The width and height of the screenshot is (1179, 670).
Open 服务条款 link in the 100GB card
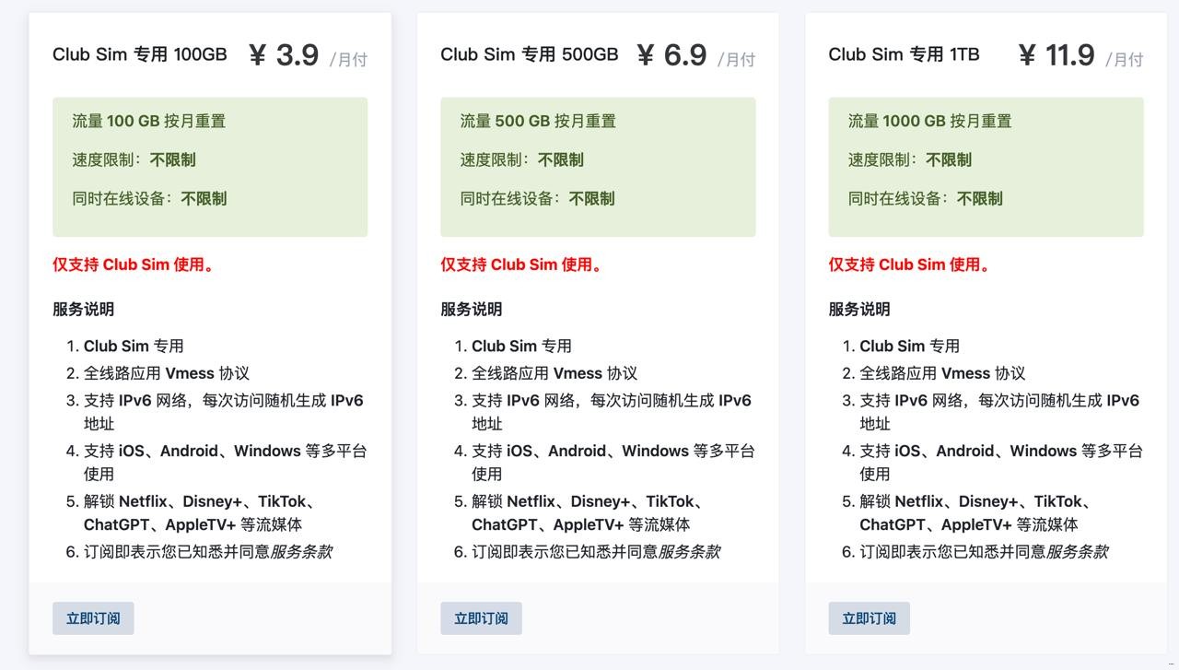[301, 552]
